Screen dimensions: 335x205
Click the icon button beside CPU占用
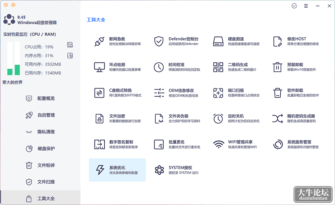[x=70, y=45]
